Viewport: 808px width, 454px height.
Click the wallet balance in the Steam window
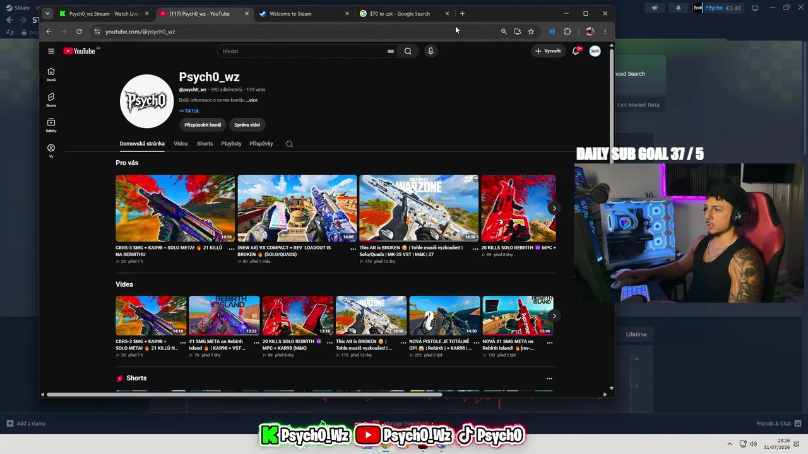733,8
